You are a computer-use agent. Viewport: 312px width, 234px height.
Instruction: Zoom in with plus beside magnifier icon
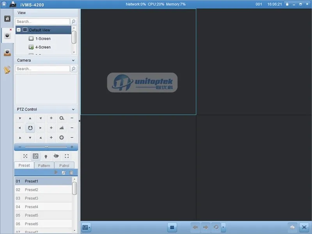coord(51,118)
